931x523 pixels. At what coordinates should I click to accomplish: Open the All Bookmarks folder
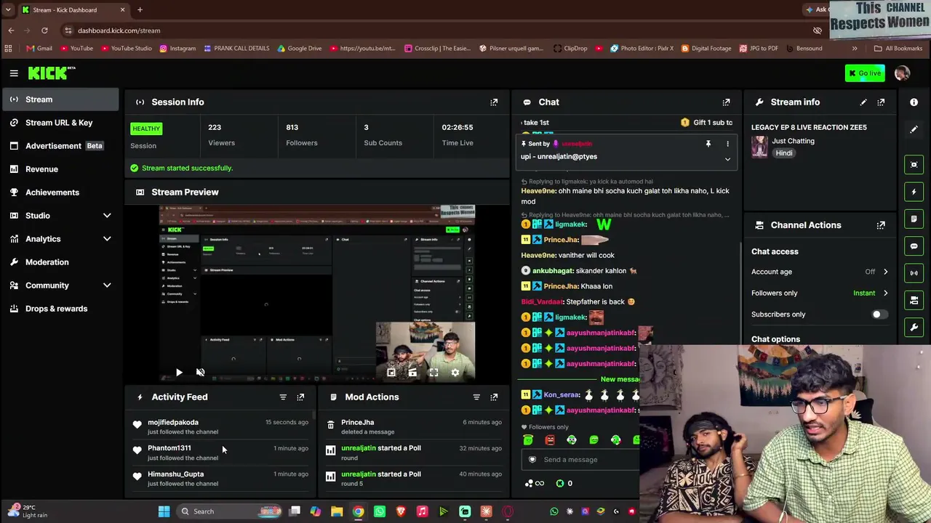(898, 49)
